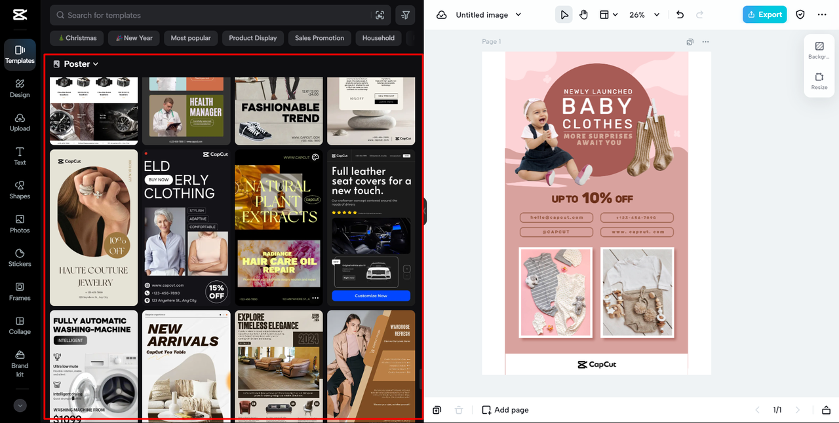Image resolution: width=839 pixels, height=423 pixels.
Task: Open the Shapes panel
Action: [20, 190]
